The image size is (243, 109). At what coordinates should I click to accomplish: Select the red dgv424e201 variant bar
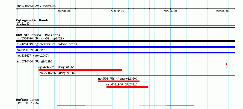point(80,70)
